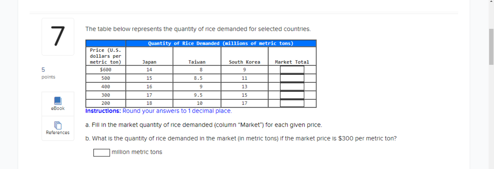The width and height of the screenshot is (494, 169).
Task: Click the scrollbar up arrow
Action: [491, 2]
